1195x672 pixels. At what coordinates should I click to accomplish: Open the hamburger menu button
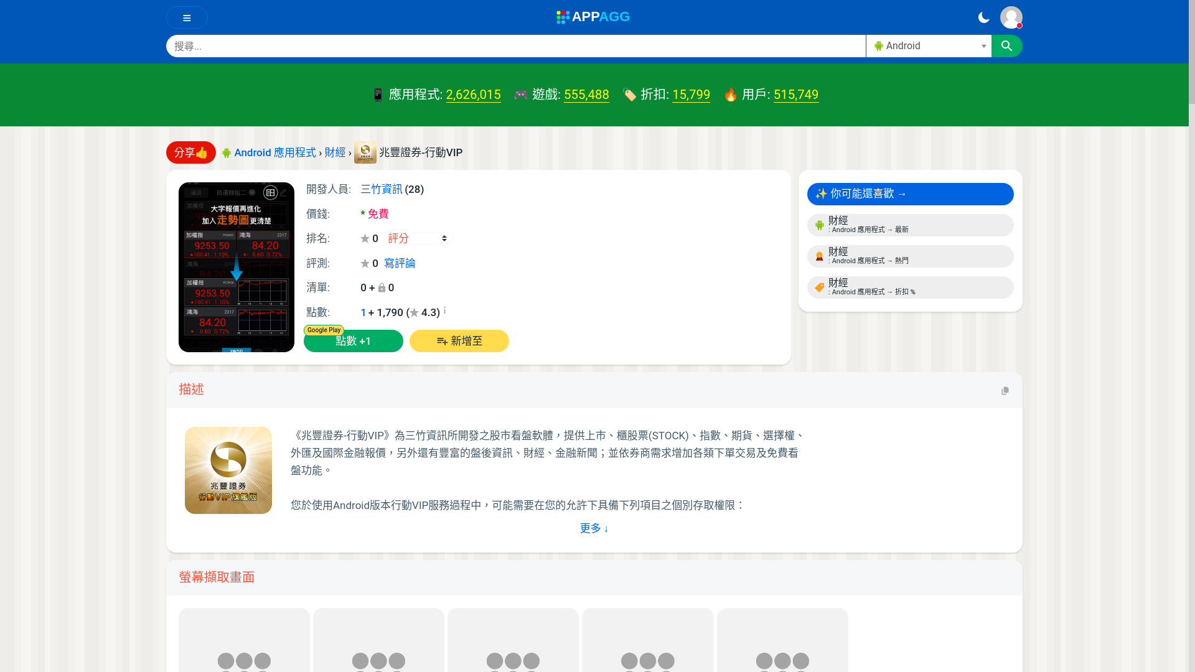pos(187,17)
